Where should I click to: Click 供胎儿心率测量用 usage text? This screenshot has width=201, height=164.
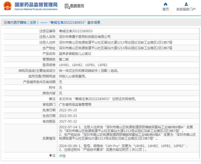click(x=73, y=76)
